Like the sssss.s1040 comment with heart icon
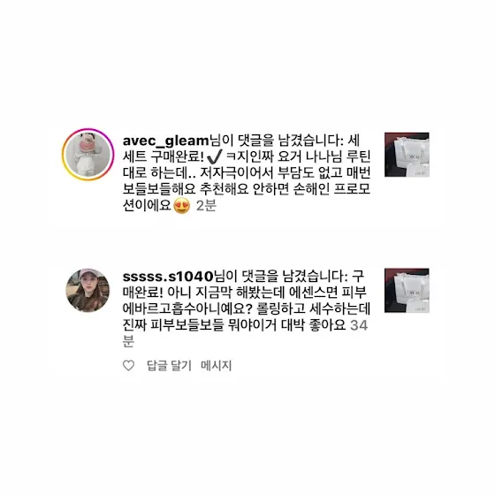The image size is (495, 495). coord(128,365)
